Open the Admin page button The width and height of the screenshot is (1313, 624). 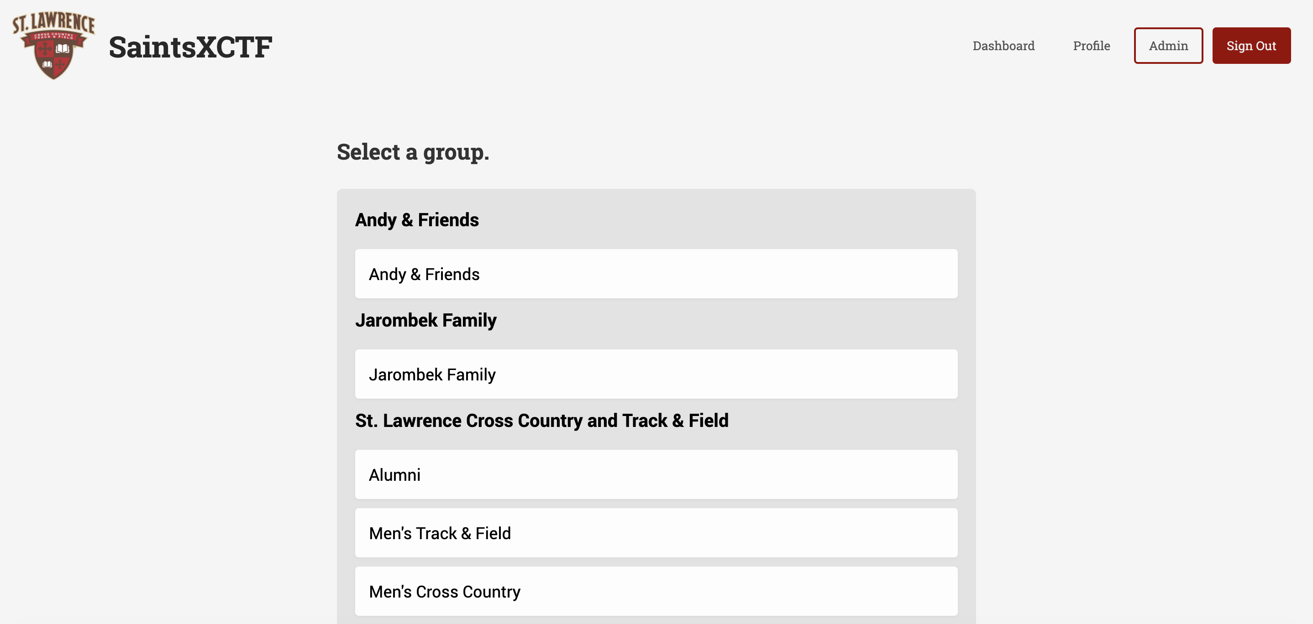tap(1168, 46)
